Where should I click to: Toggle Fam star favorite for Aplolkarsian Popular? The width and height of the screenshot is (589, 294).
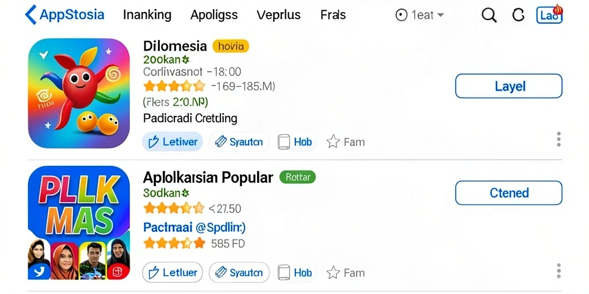pos(345,273)
